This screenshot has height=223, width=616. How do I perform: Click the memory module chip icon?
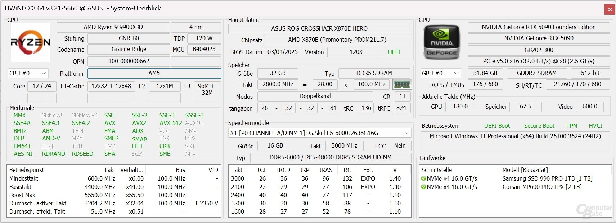402,84
